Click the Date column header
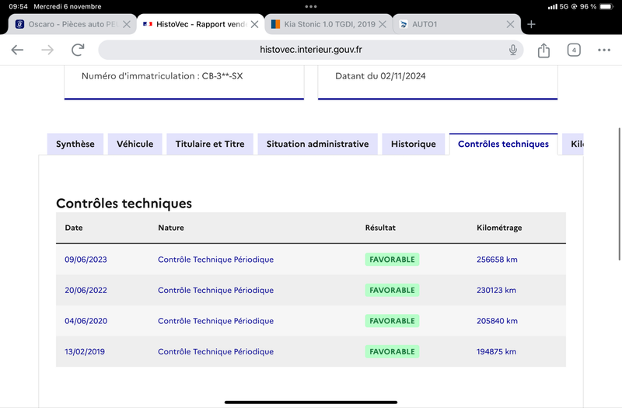Screen dimensions: 622x408 point(74,228)
